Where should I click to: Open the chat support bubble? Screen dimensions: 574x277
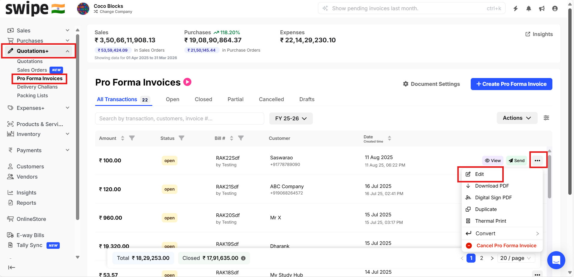556,260
